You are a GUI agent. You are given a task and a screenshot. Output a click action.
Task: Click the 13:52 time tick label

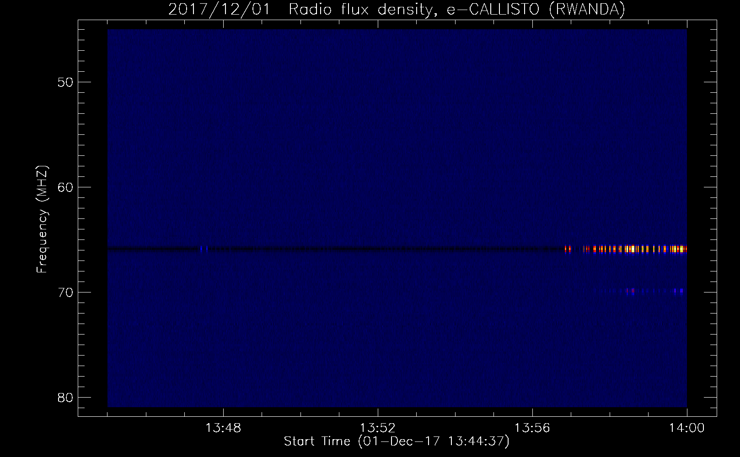378,428
